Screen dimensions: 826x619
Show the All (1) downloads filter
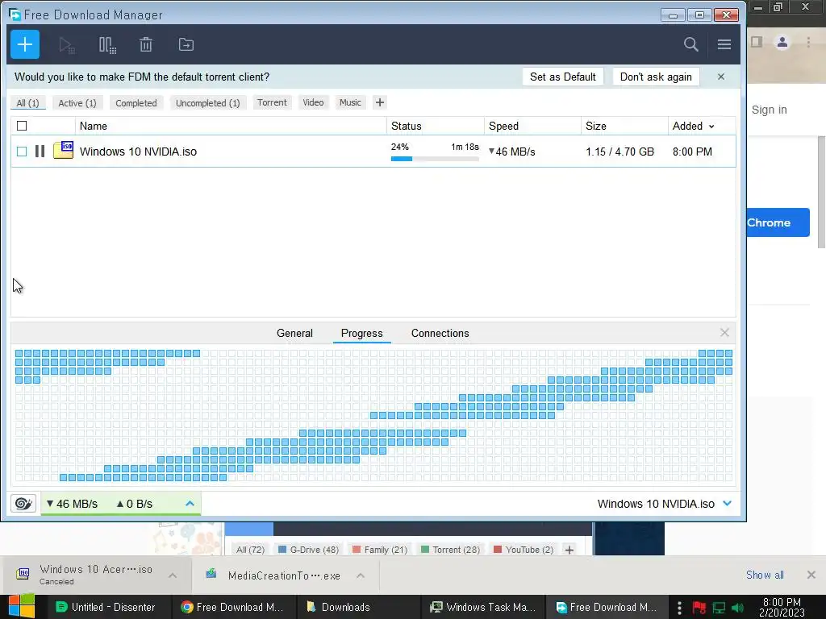28,103
